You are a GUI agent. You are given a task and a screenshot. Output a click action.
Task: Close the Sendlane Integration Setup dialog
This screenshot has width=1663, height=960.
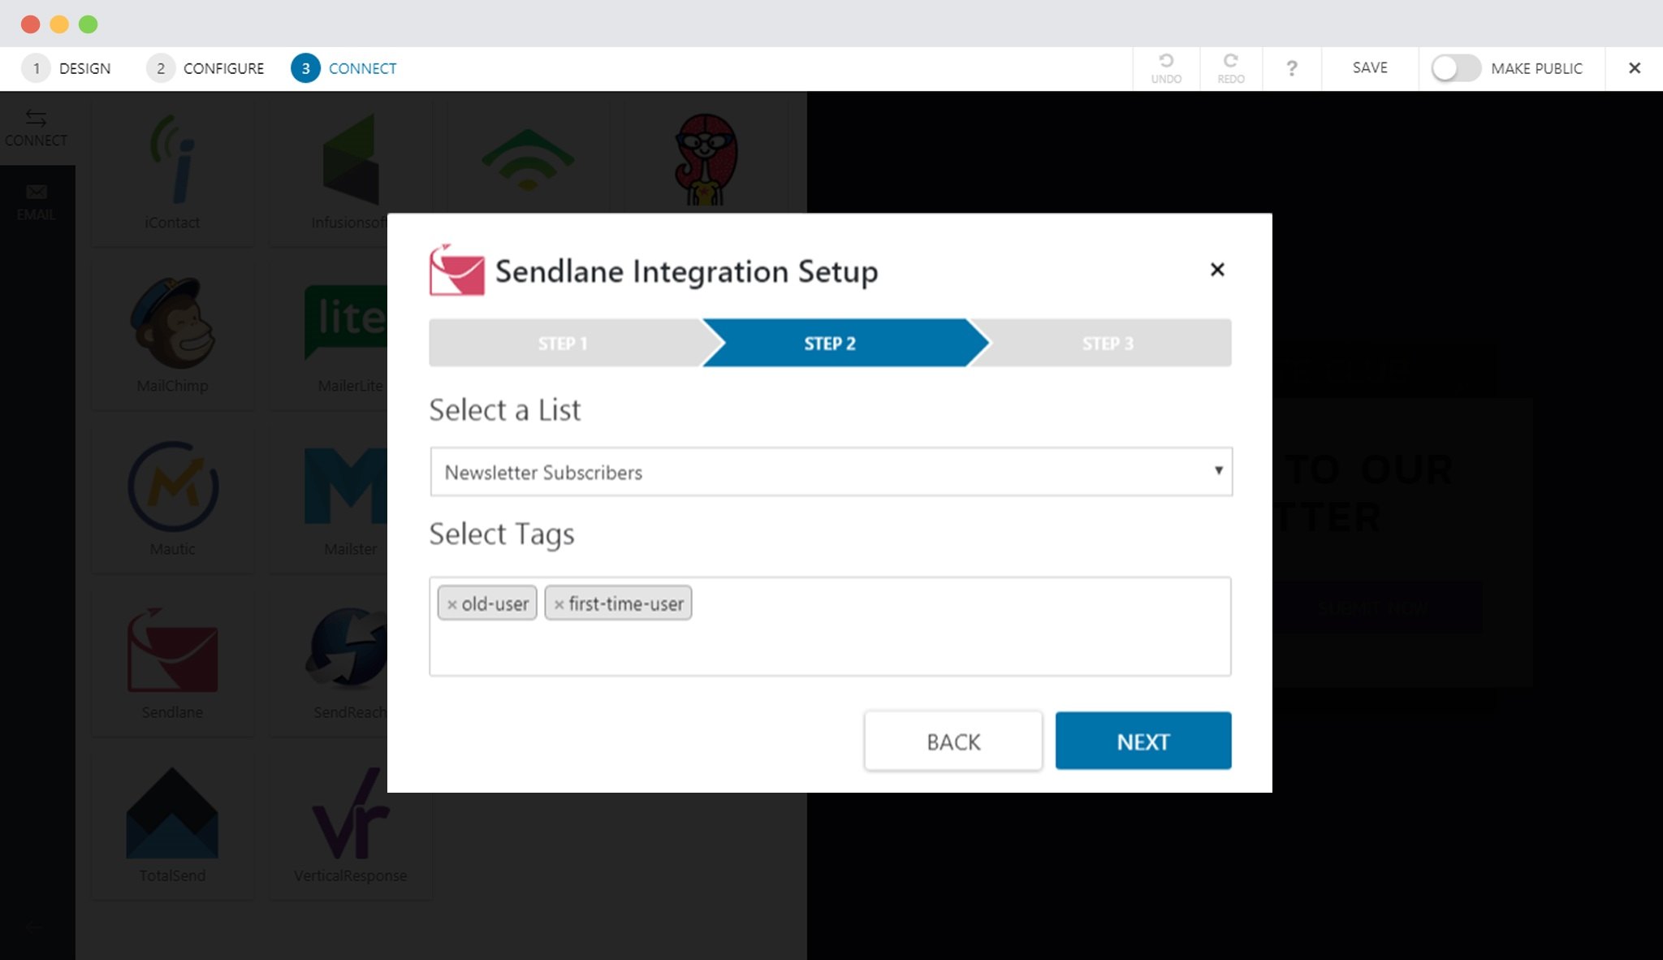point(1216,270)
